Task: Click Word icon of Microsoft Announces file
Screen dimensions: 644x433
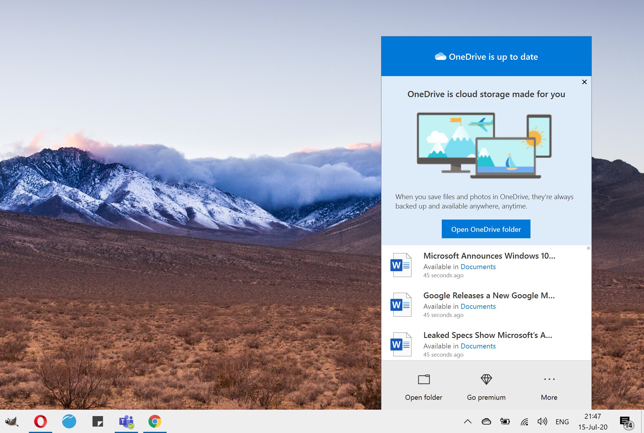Action: coord(401,265)
